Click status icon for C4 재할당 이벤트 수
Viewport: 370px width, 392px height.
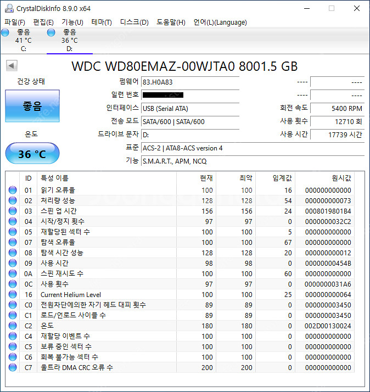click(x=13, y=336)
